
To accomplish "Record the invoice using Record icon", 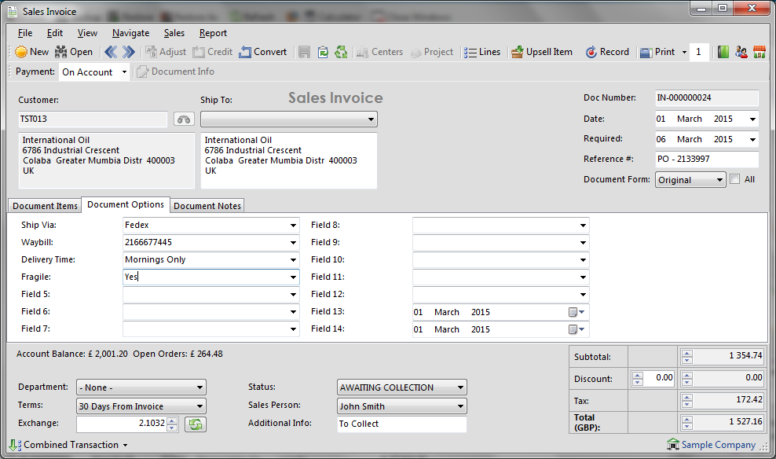I will [x=607, y=52].
